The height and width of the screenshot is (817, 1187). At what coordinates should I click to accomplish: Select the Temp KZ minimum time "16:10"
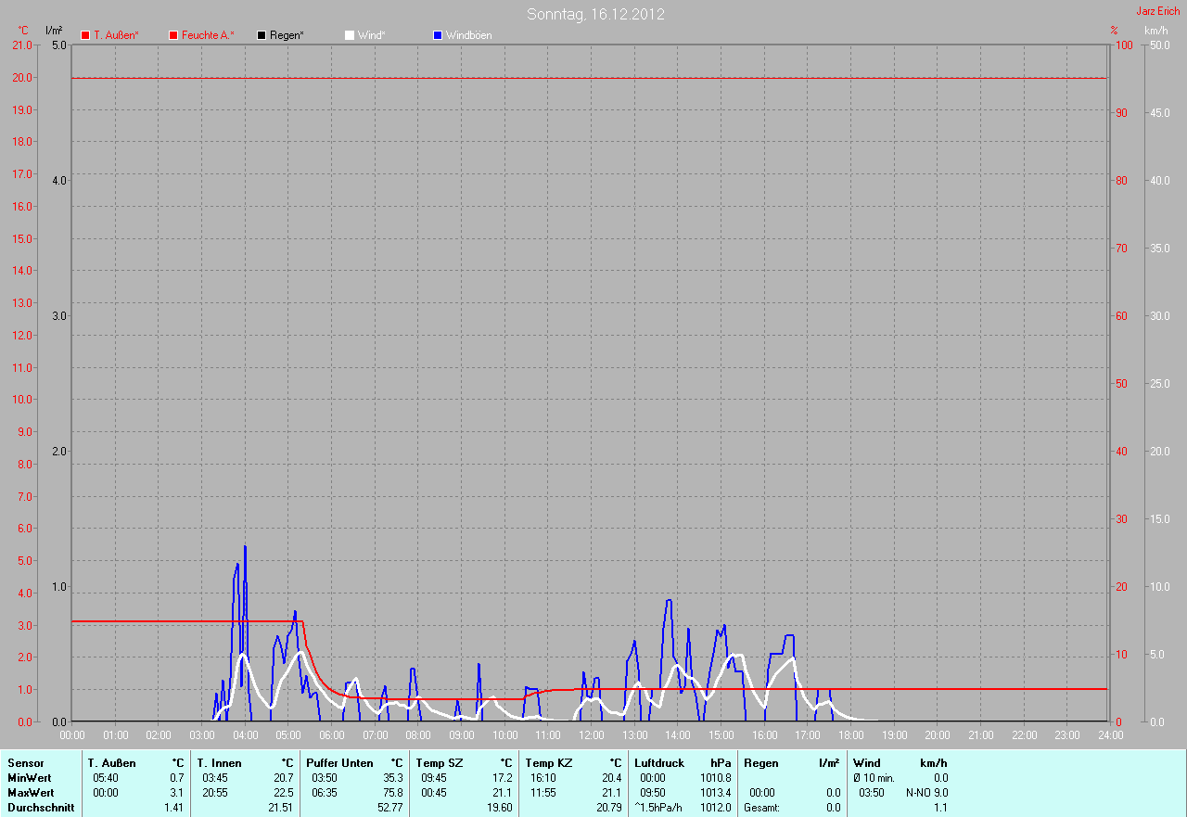tap(543, 778)
